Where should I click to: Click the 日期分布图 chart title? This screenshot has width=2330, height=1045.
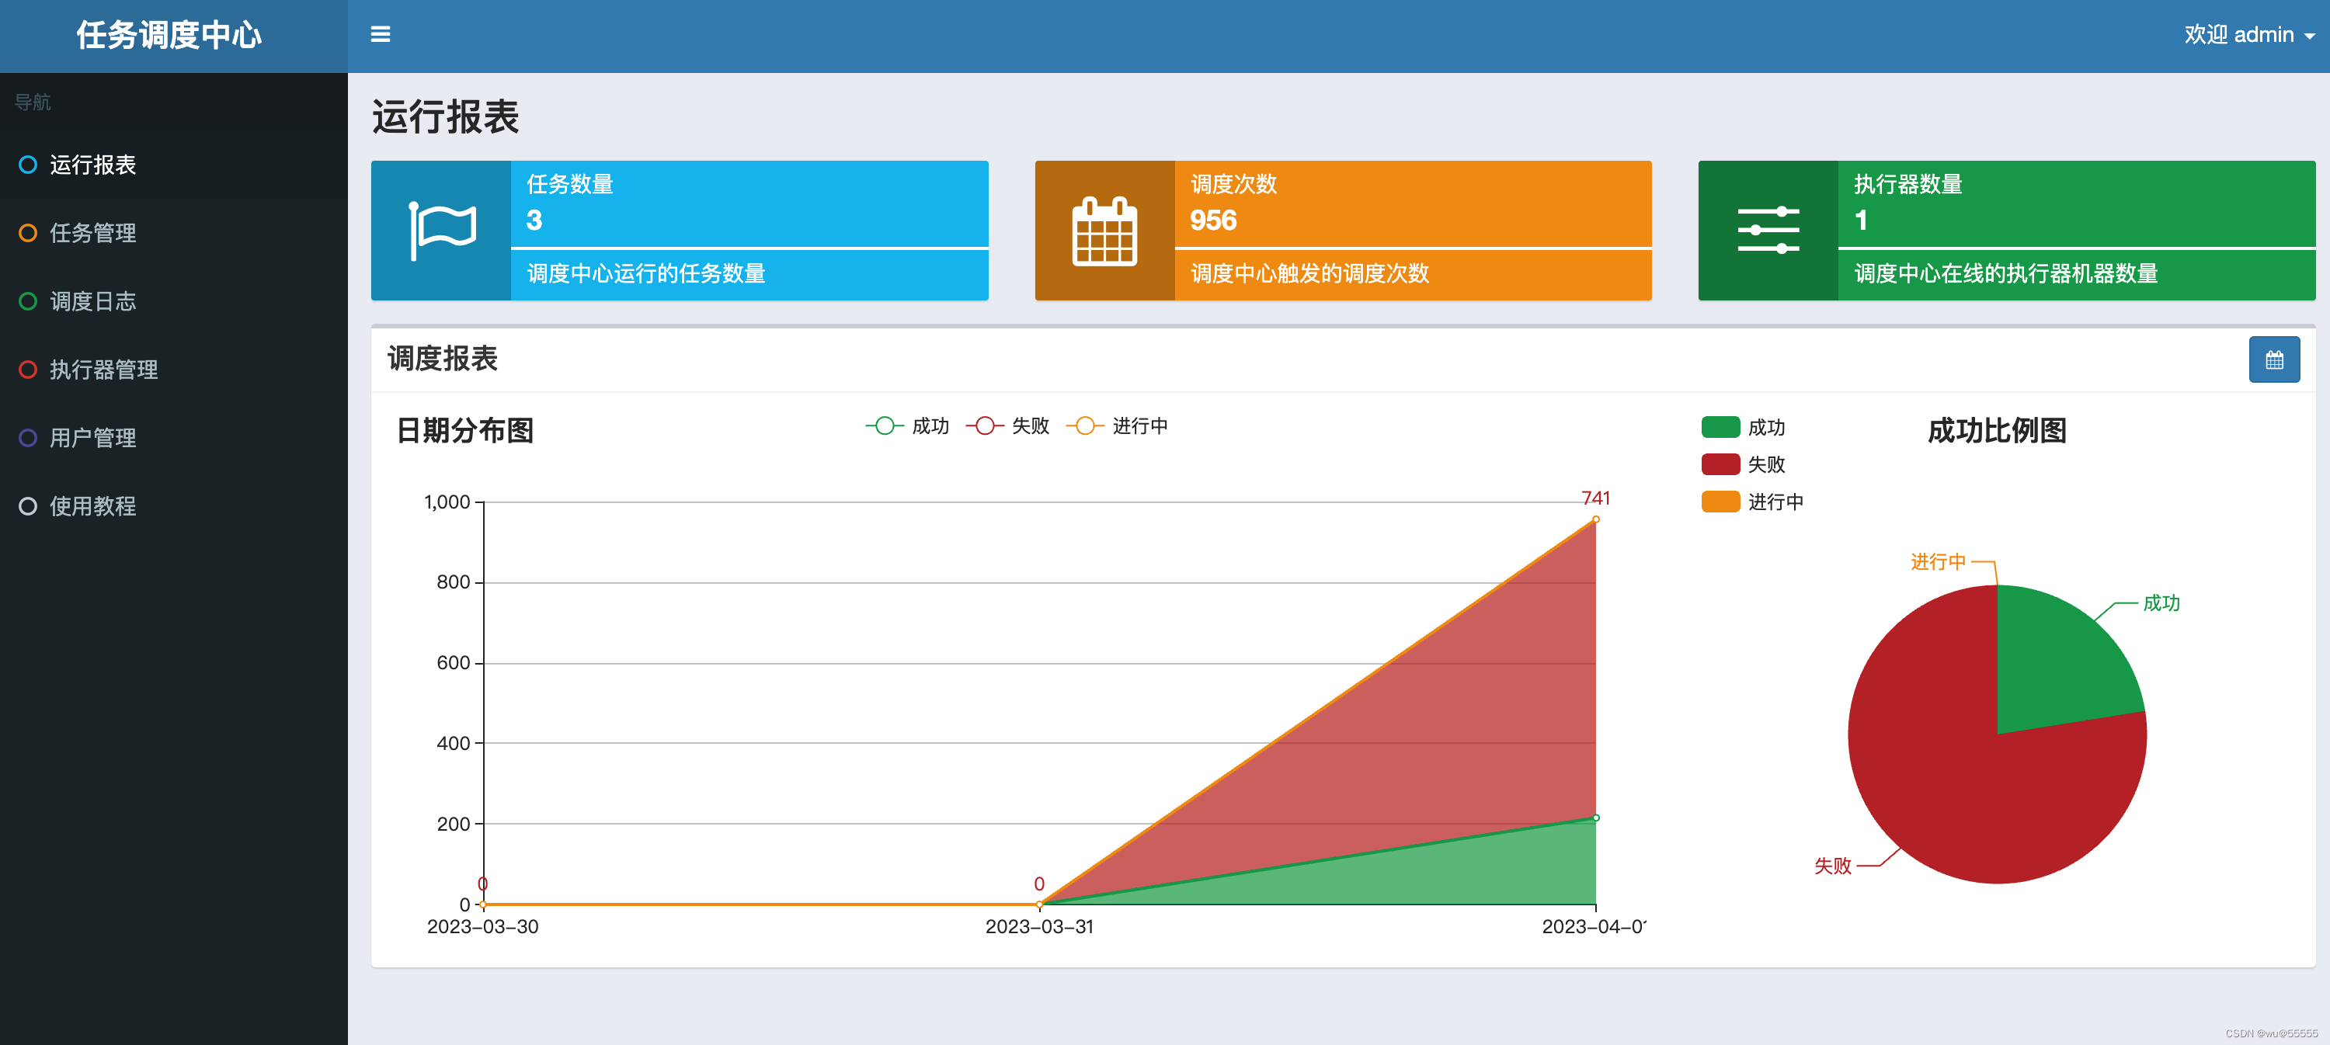point(465,430)
